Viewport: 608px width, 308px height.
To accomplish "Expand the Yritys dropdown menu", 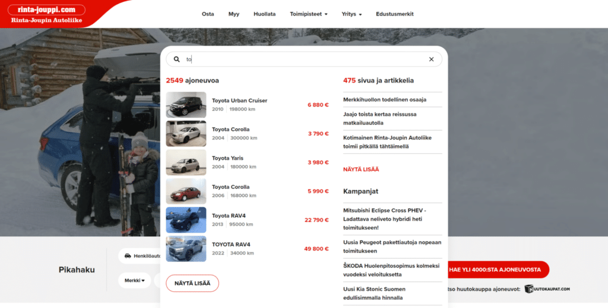I will pos(351,14).
